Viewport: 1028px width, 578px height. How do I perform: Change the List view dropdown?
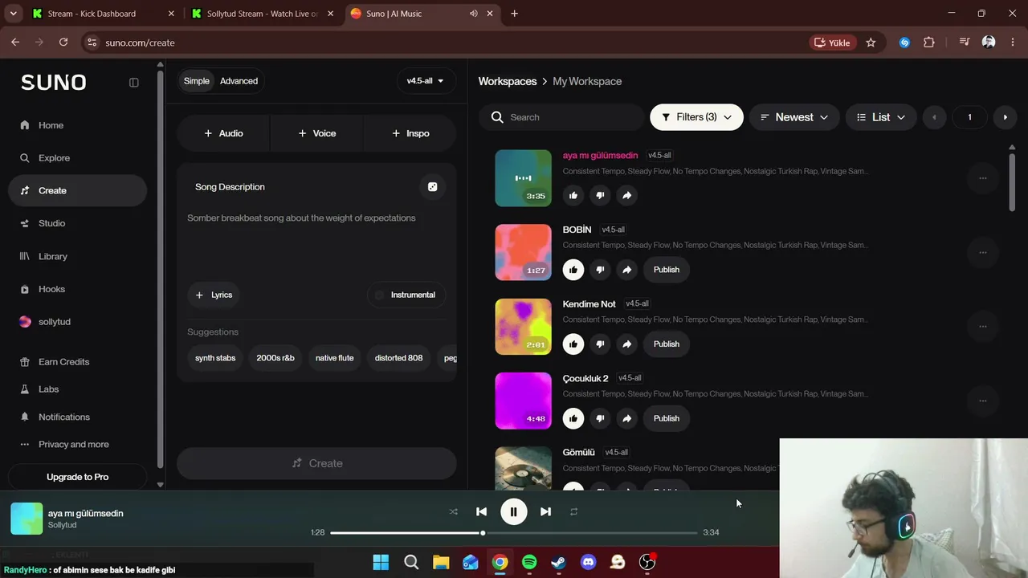(881, 117)
